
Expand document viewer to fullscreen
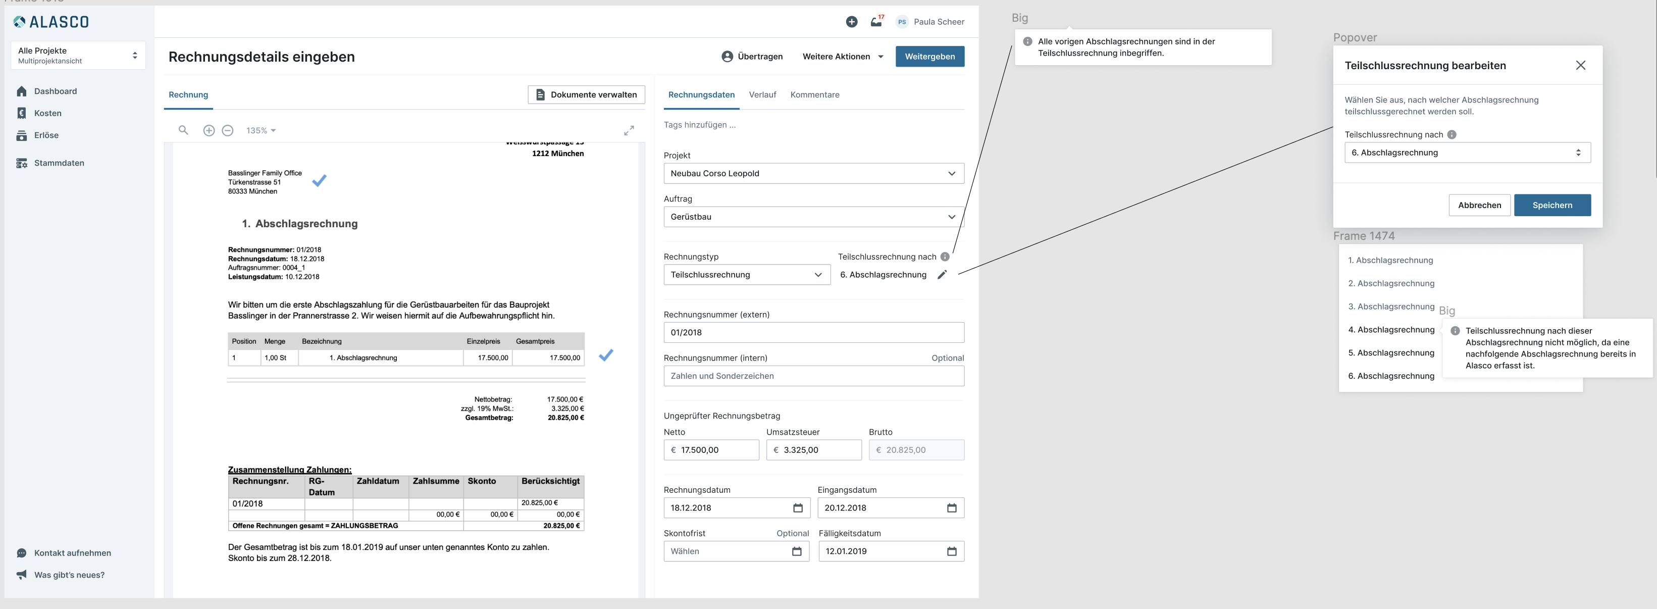(x=629, y=131)
